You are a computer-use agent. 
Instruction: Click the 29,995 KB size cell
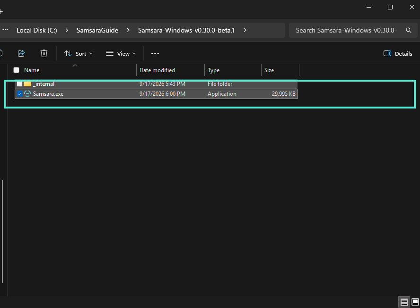(284, 94)
